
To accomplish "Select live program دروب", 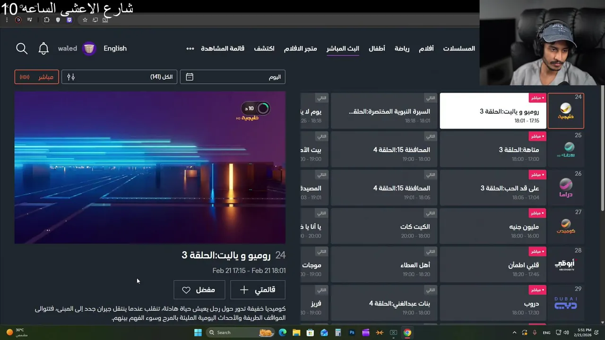I will point(493,303).
